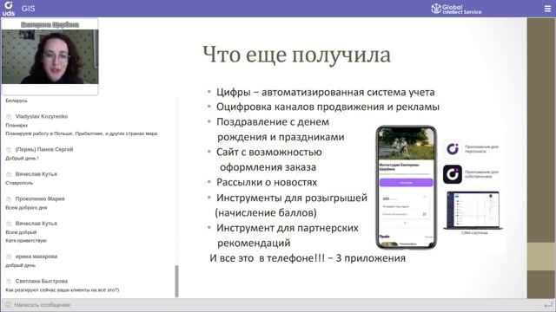556x312 pixels.
Task: Click the presenter name above the webcam
Action: point(50,24)
